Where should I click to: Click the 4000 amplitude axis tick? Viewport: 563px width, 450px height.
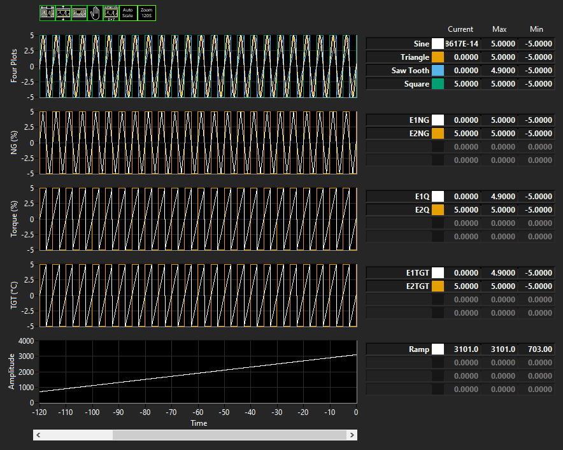tap(26, 341)
